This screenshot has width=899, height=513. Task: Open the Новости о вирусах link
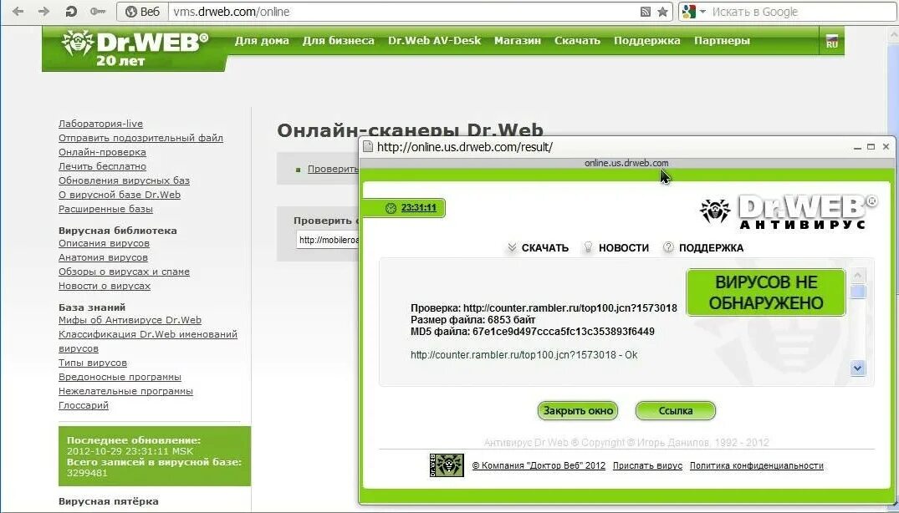(105, 286)
